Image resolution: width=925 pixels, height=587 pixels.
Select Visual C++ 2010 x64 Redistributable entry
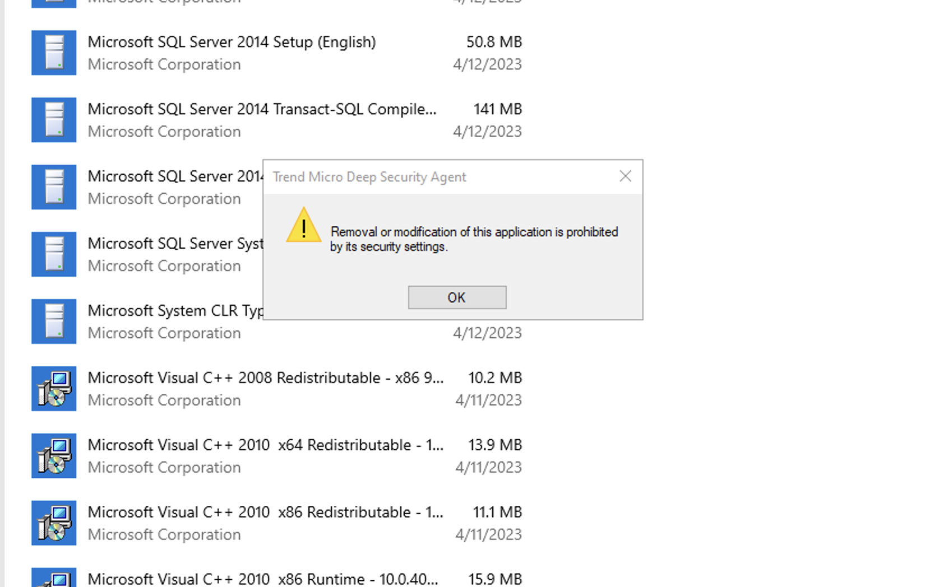coord(277,456)
